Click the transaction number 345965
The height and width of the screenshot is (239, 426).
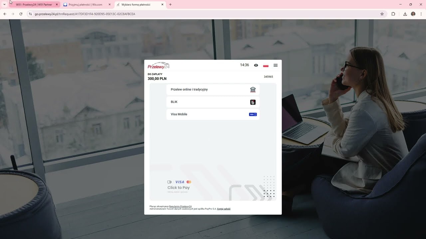click(268, 77)
